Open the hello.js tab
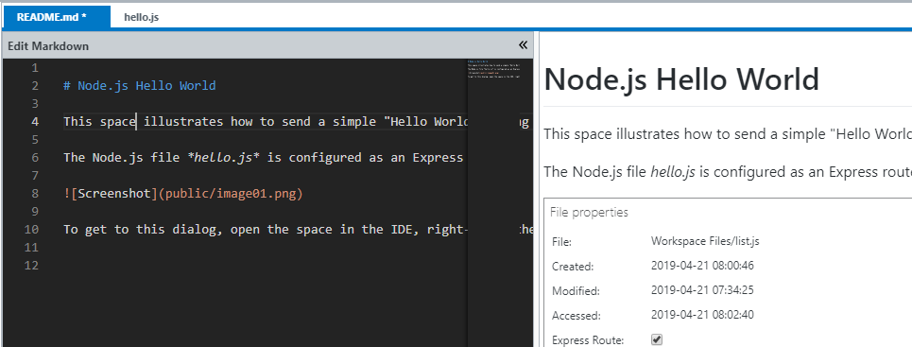 tap(142, 17)
